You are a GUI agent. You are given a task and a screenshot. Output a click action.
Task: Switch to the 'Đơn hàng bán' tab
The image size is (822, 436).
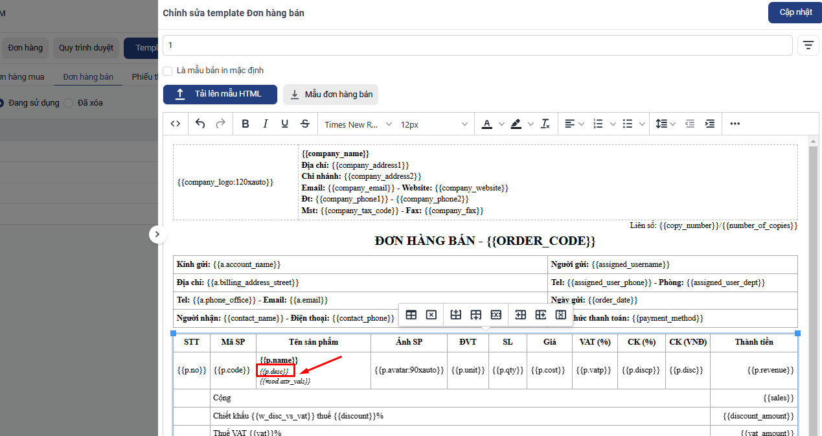click(x=88, y=76)
